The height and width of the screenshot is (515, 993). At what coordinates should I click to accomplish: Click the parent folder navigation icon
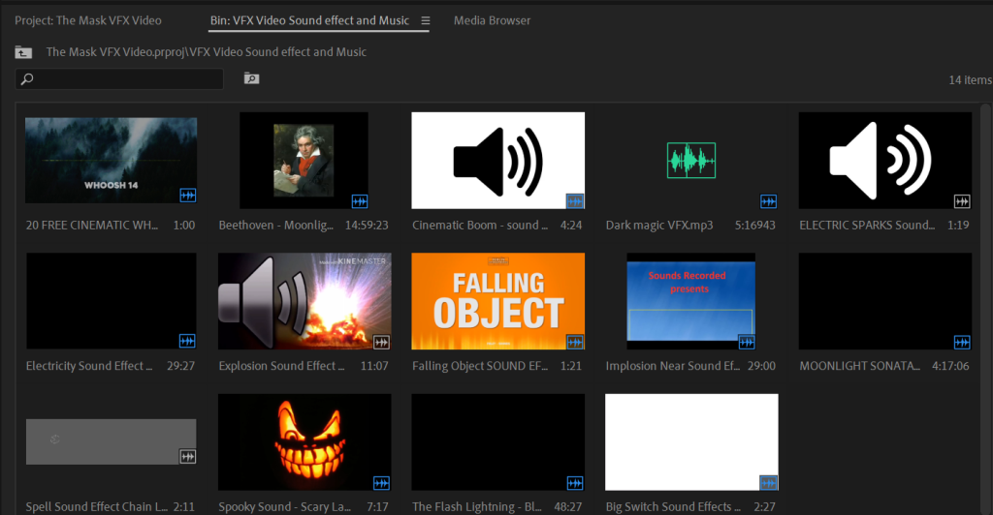tap(23, 52)
